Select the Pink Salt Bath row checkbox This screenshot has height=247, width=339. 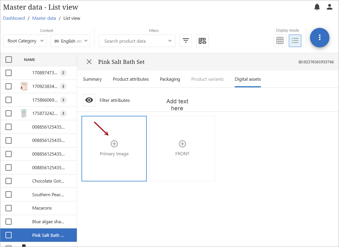tap(9, 235)
